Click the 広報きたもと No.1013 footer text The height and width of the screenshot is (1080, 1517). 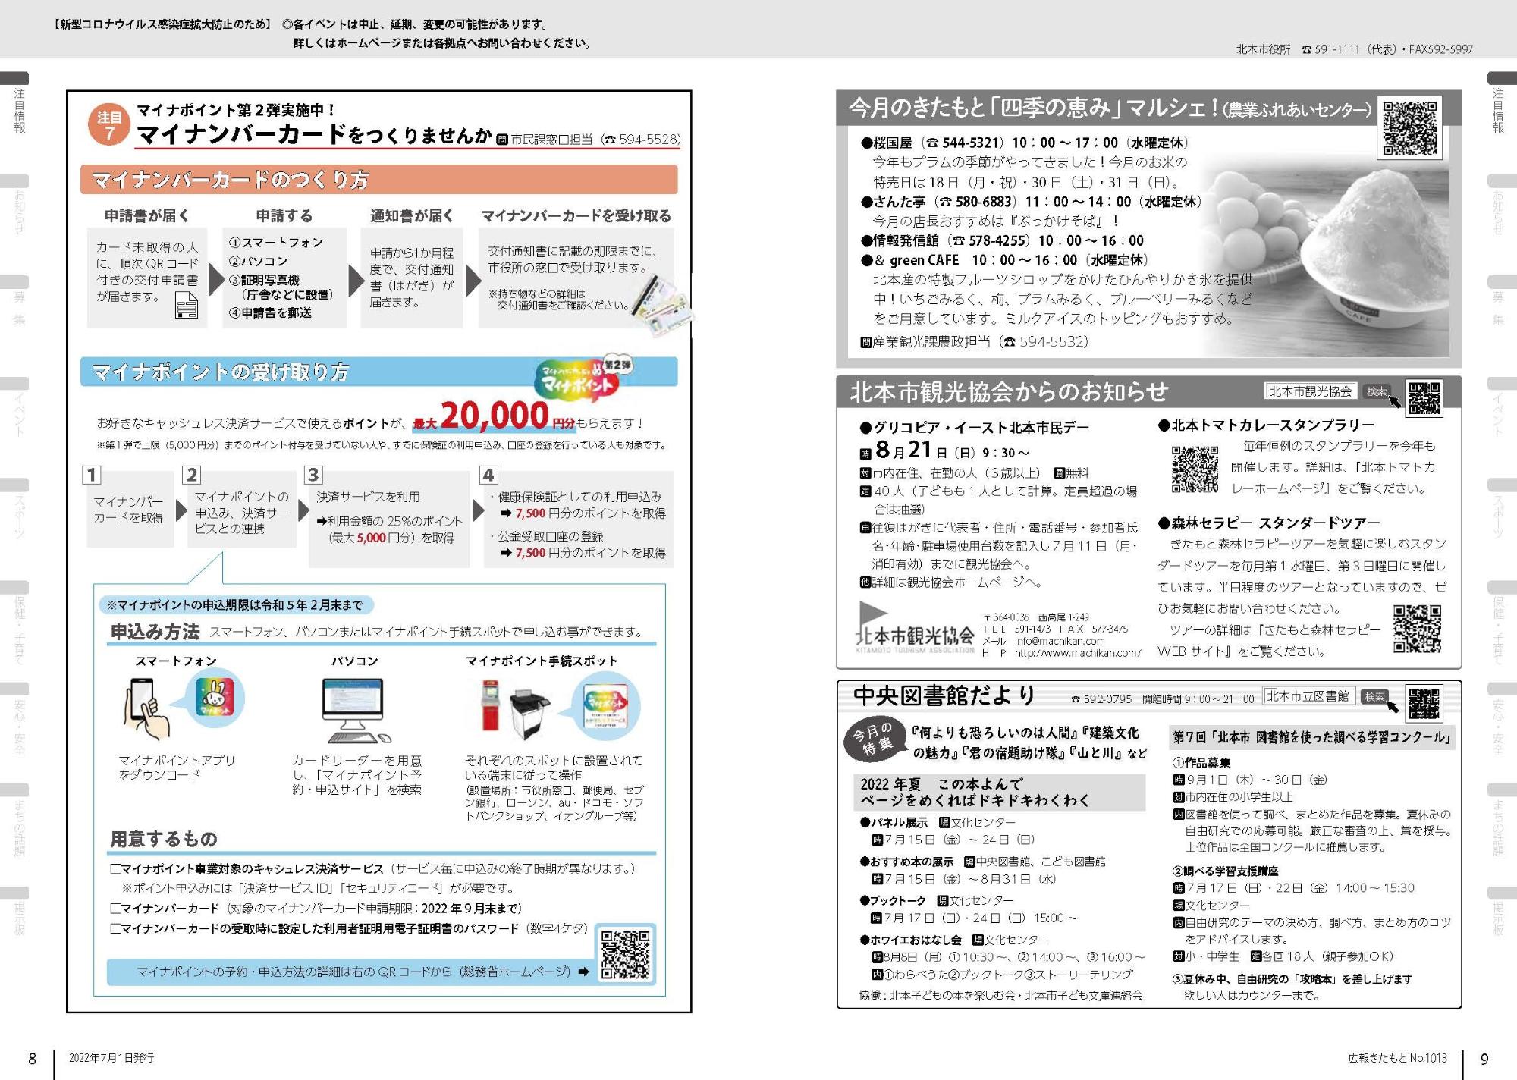[x=1397, y=1057]
